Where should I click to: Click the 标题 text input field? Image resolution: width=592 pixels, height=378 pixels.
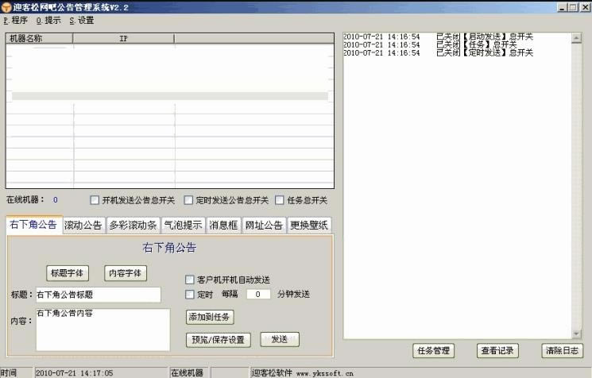pyautogui.click(x=99, y=295)
